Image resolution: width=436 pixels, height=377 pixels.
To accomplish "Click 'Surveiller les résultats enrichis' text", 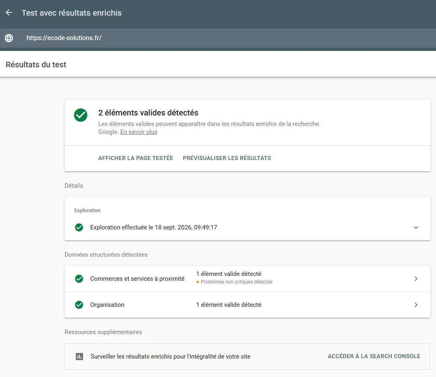I will point(170,357).
